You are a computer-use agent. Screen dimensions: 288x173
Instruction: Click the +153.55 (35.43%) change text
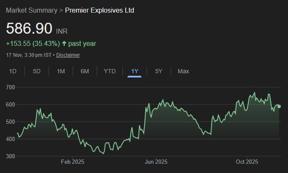click(33, 43)
